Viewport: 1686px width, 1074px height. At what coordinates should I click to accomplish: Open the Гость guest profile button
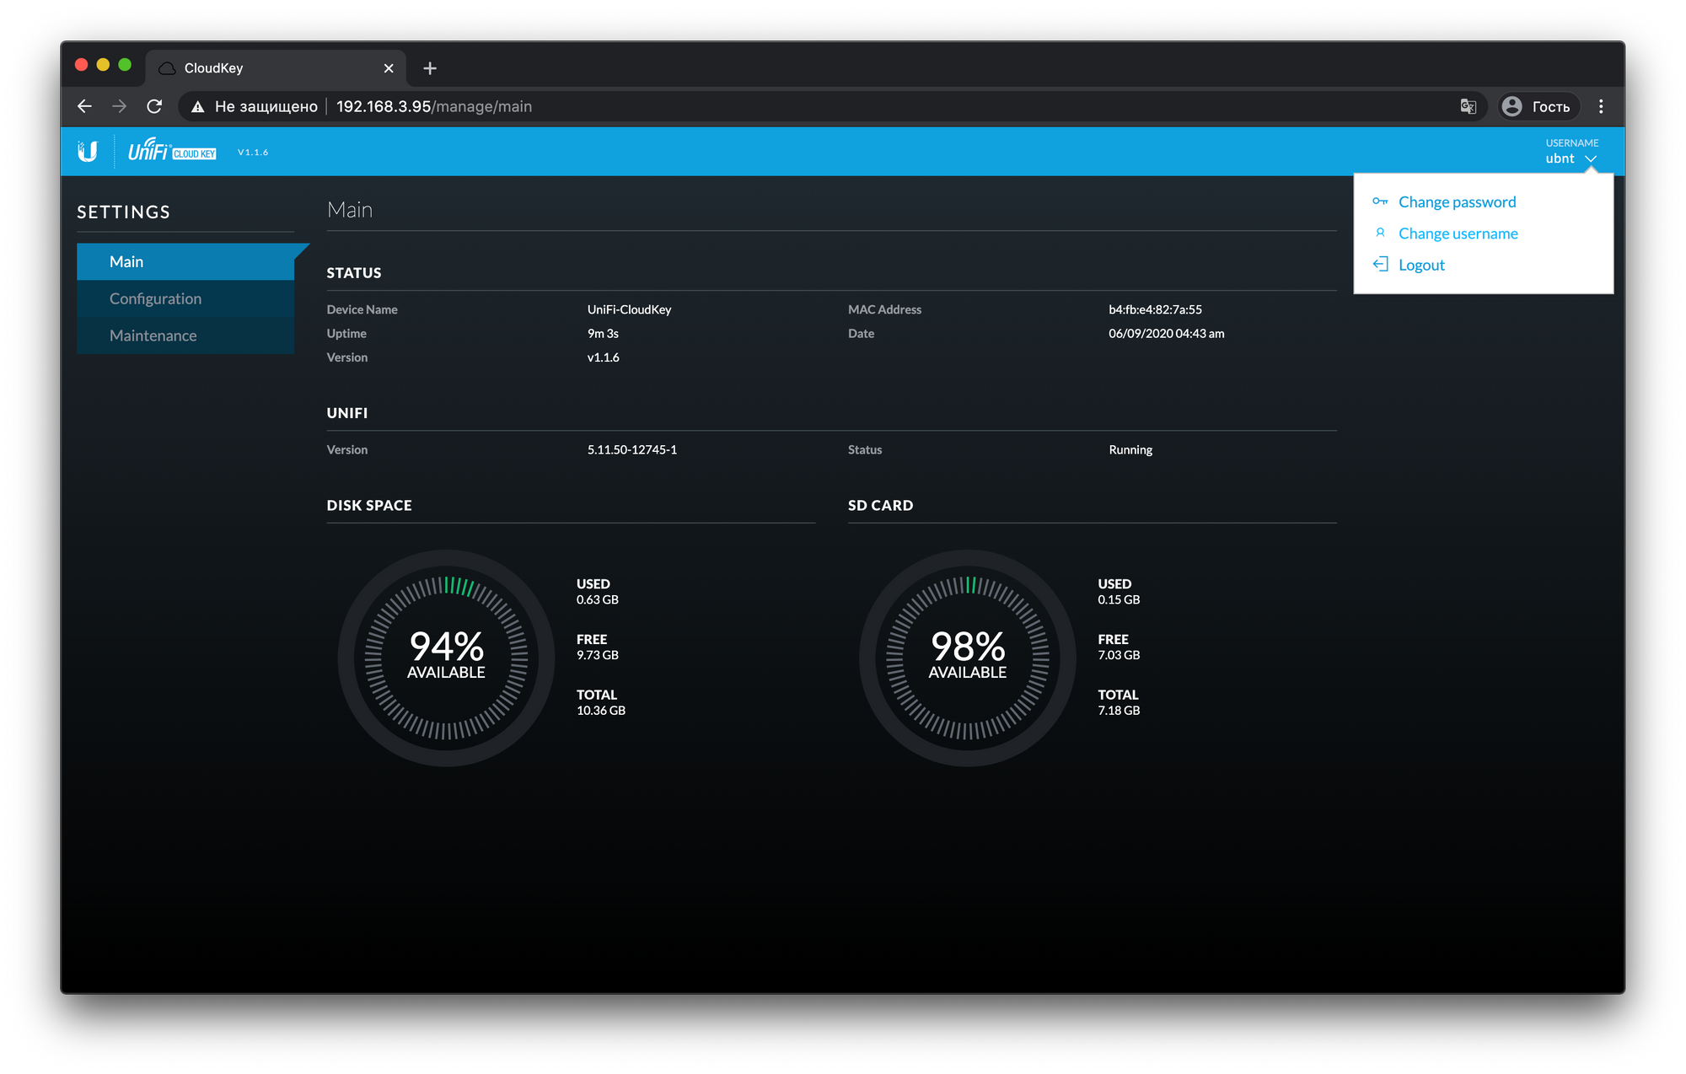(1539, 106)
